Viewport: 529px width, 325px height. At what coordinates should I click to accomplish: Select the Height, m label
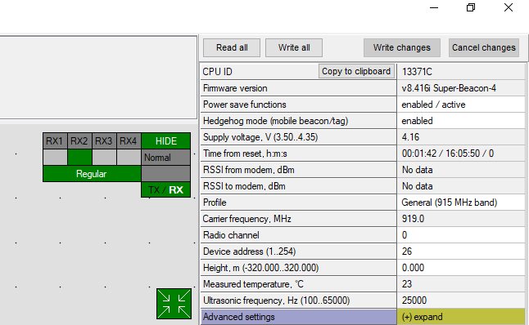tap(260, 268)
